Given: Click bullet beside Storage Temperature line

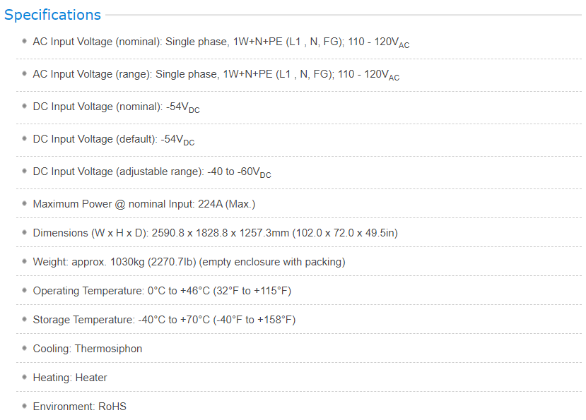Looking at the screenshot, I should tap(24, 319).
